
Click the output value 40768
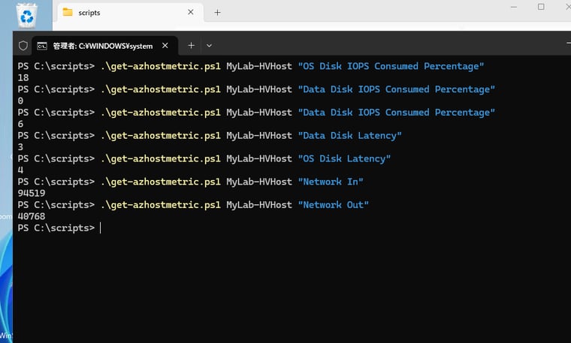point(32,216)
